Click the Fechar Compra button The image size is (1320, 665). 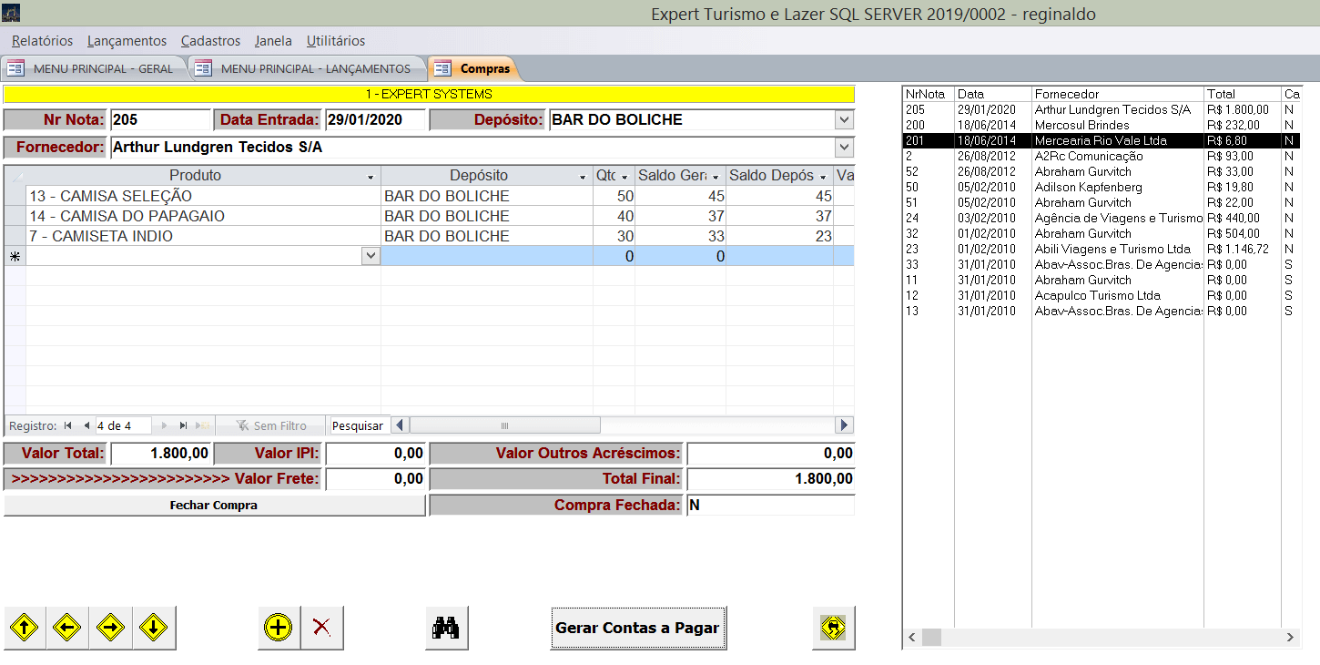[214, 506]
